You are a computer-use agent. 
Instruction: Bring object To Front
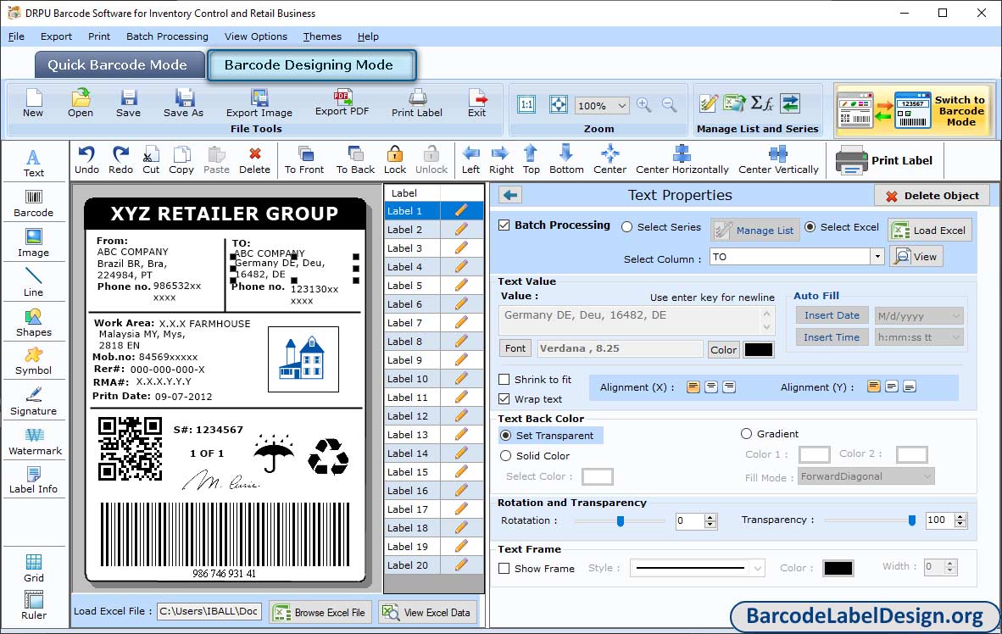(x=304, y=160)
